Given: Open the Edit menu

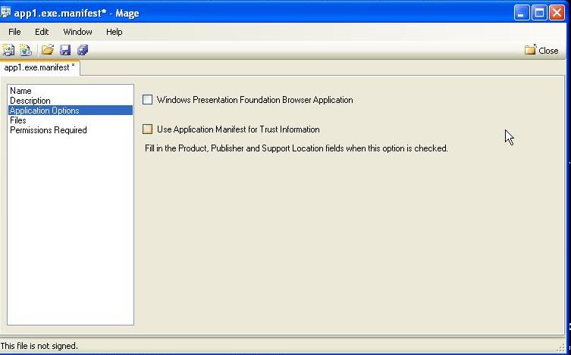Looking at the screenshot, I should click(x=42, y=32).
